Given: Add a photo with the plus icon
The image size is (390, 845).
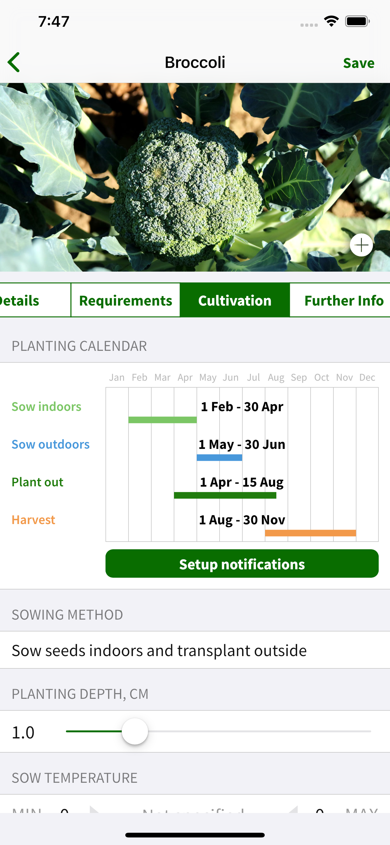Looking at the screenshot, I should click(361, 245).
